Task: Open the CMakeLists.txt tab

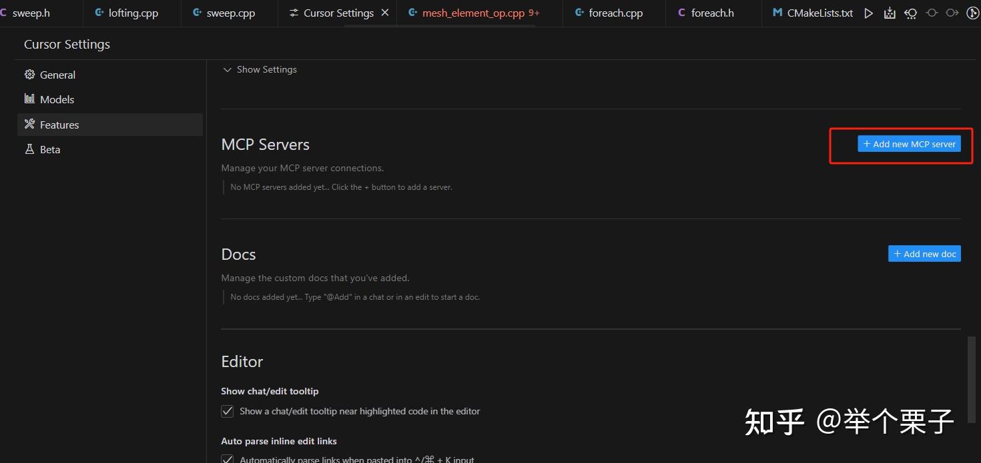Action: 813,13
